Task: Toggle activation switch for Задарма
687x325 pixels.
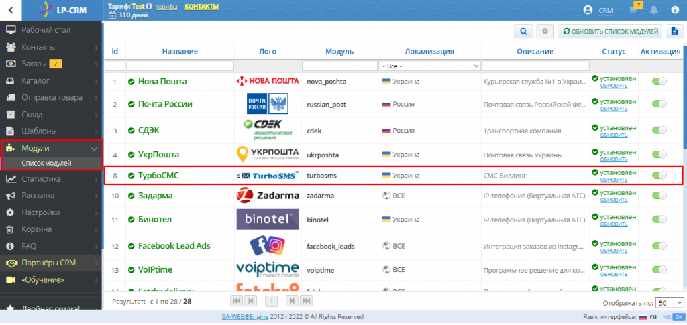Action: (659, 195)
